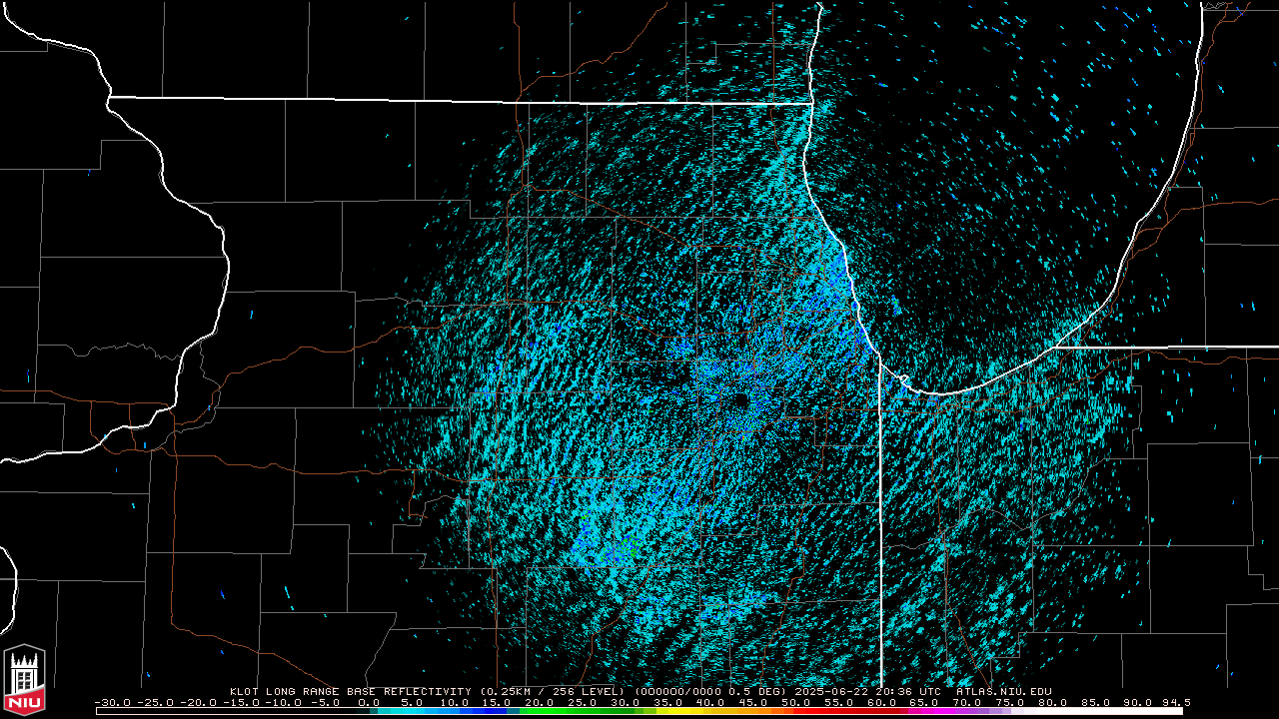Click the 40.0 scale label
1279x719 pixels.
[711, 702]
